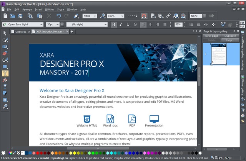Choose the Eraser tool
Viewport: 246px width, 161px height.
[x=5, y=53]
